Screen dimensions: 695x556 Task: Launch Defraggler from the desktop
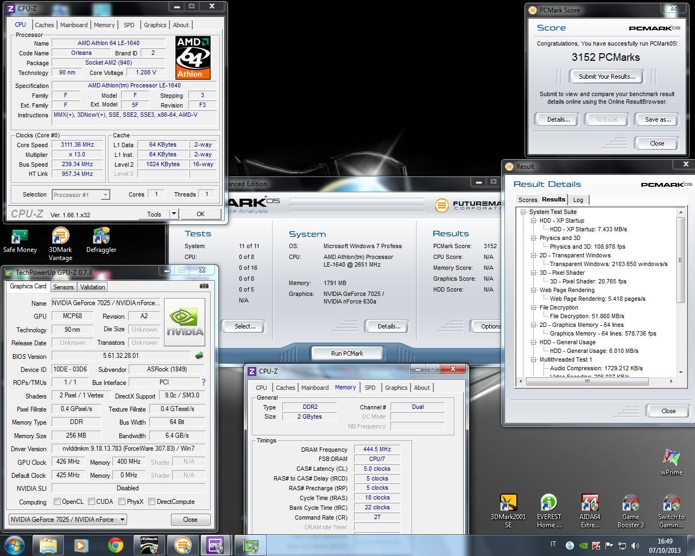tap(101, 241)
